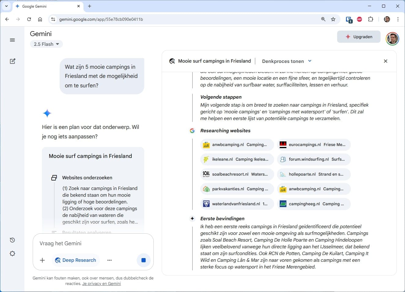The width and height of the screenshot is (405, 292).
Task: Click the Websites onderzoeken step icon
Action: pyautogui.click(x=54, y=178)
